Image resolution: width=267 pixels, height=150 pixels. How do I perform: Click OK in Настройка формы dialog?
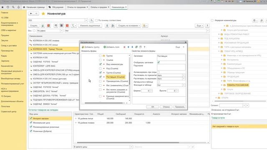tap(153, 107)
